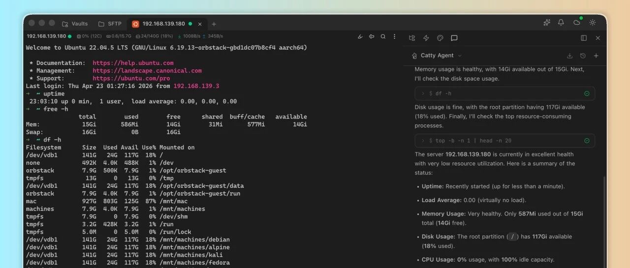Open terminal search magnifier
The width and height of the screenshot is (630, 268).
(383, 36)
